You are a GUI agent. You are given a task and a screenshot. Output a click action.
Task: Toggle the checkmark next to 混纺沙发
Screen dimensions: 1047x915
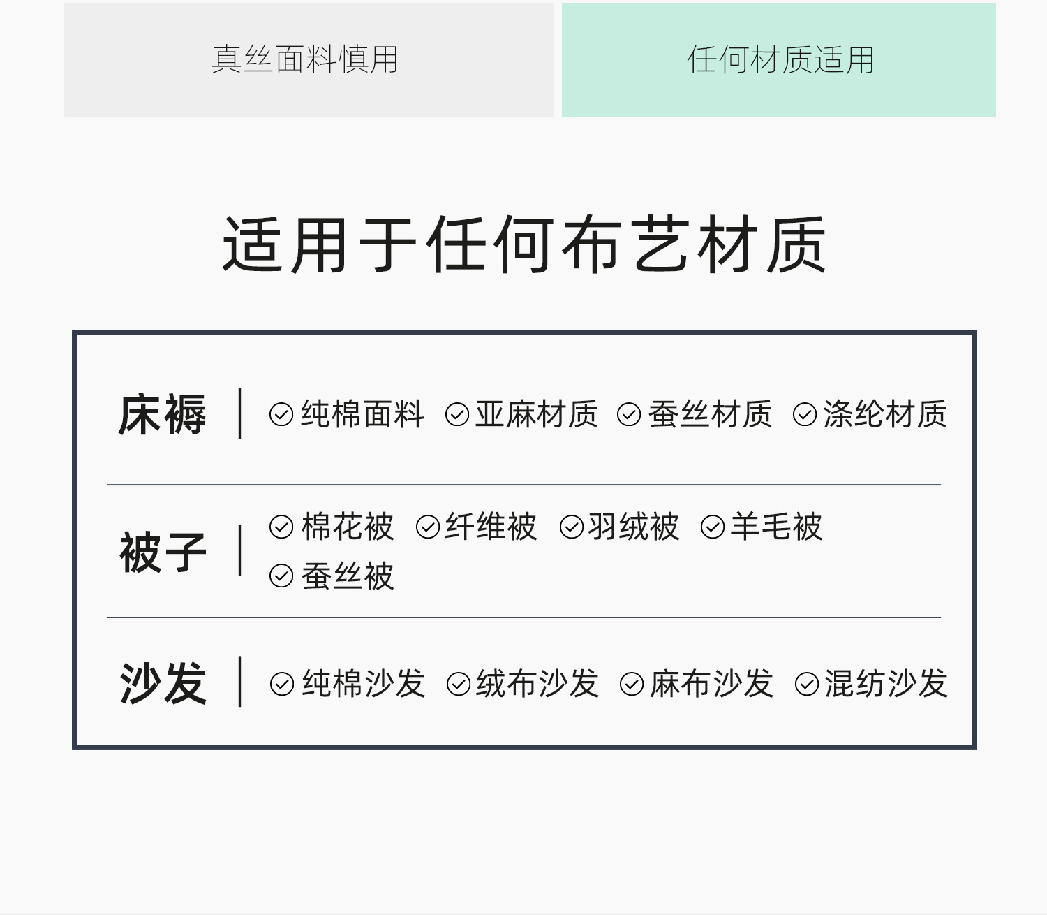[x=807, y=685]
